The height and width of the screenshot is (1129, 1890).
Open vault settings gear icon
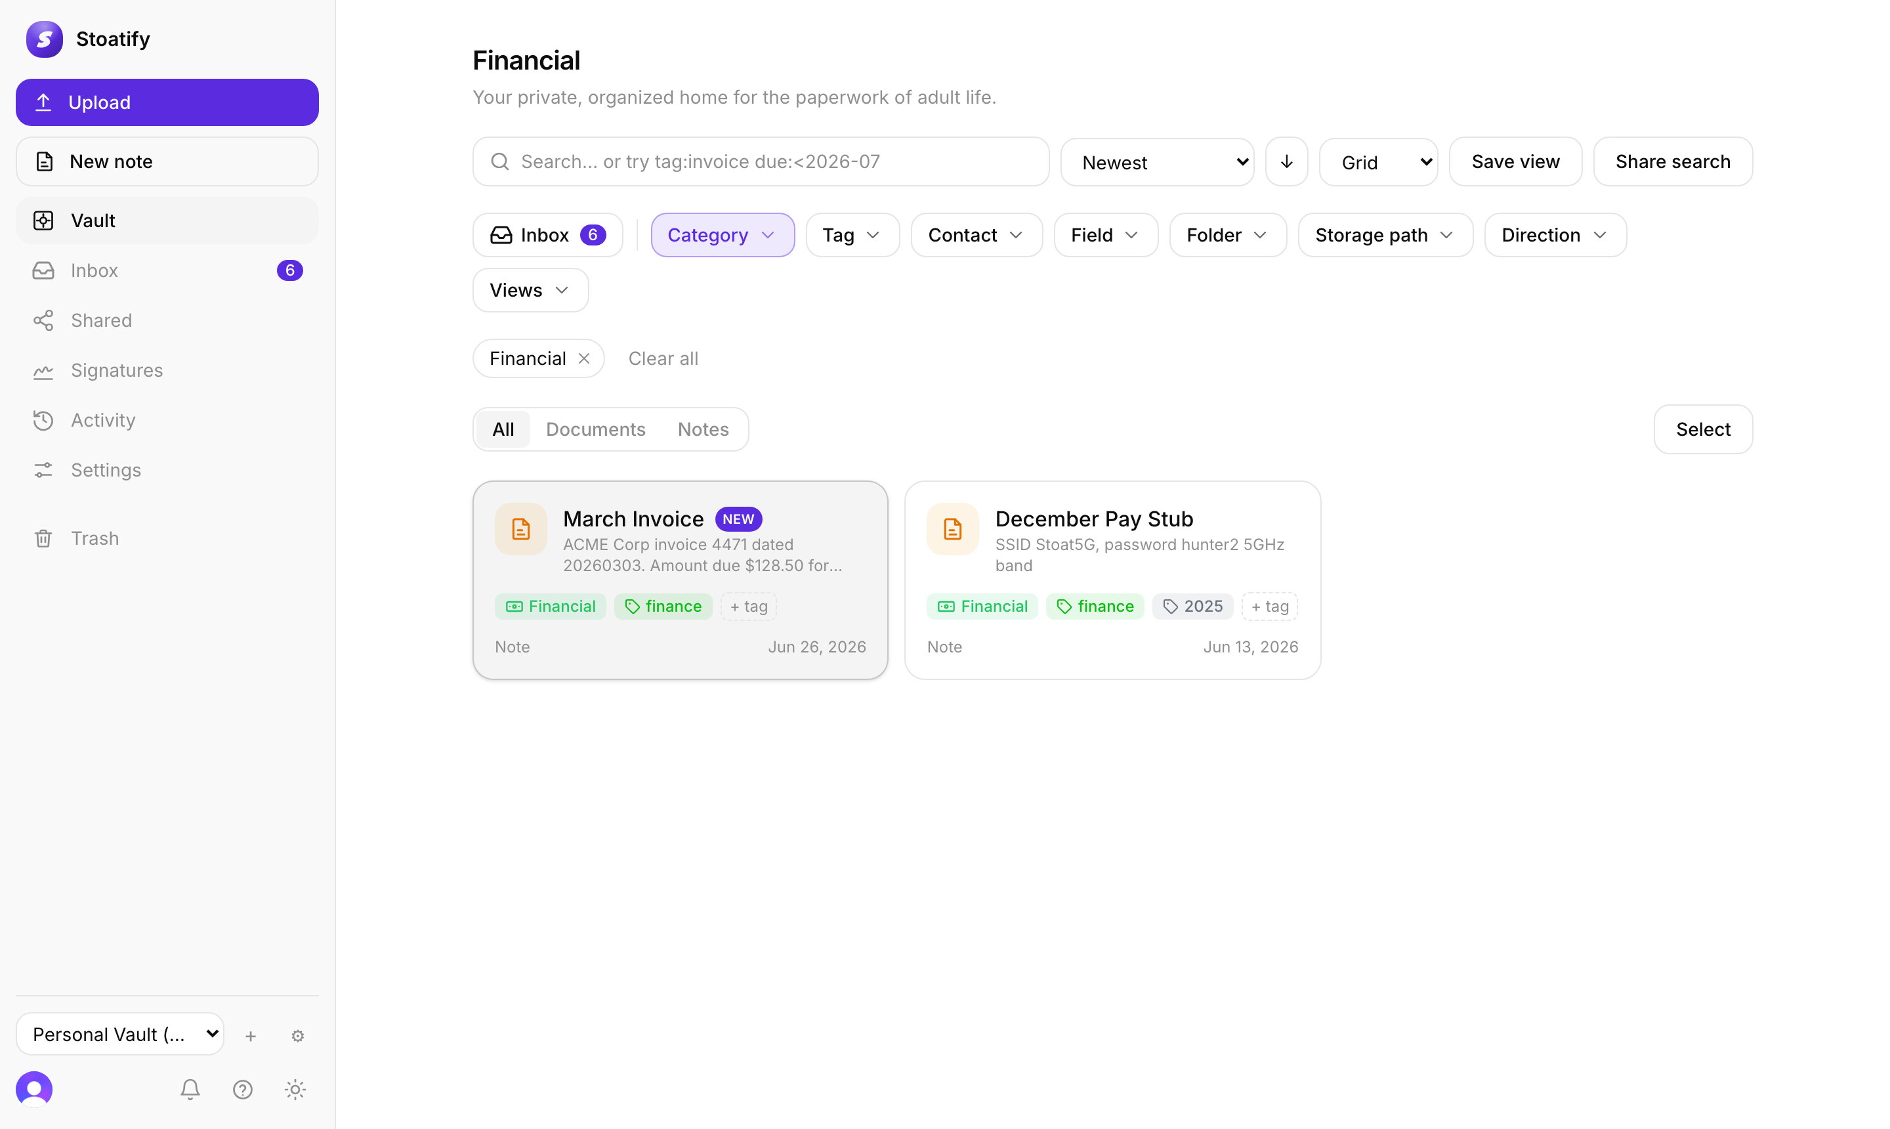click(x=297, y=1035)
